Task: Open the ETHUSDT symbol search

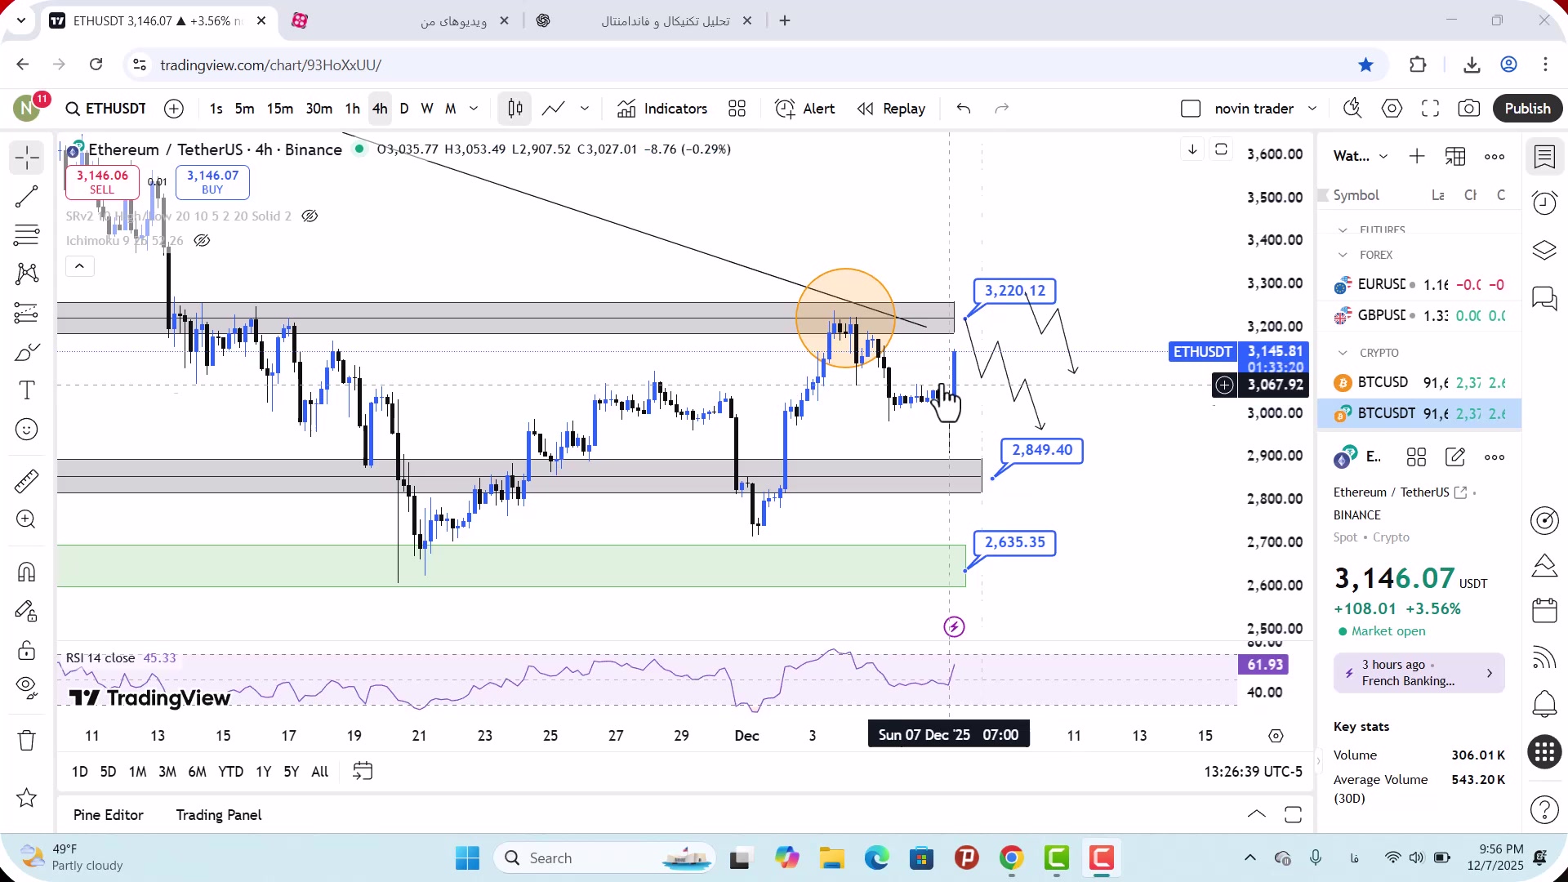Action: click(106, 109)
